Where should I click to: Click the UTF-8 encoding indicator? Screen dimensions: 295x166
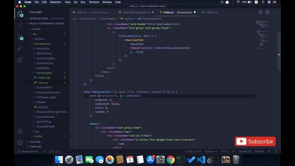pyautogui.click(x=224, y=151)
